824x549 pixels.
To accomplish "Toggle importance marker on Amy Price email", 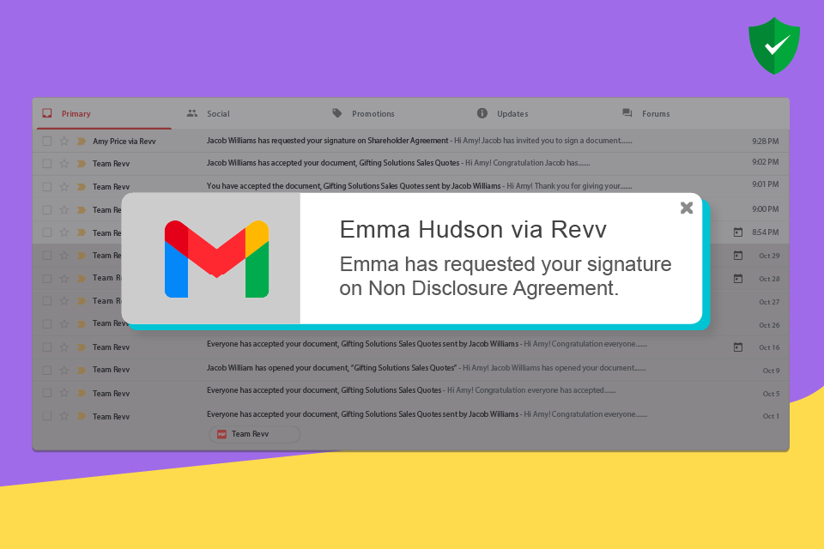I will pos(82,141).
